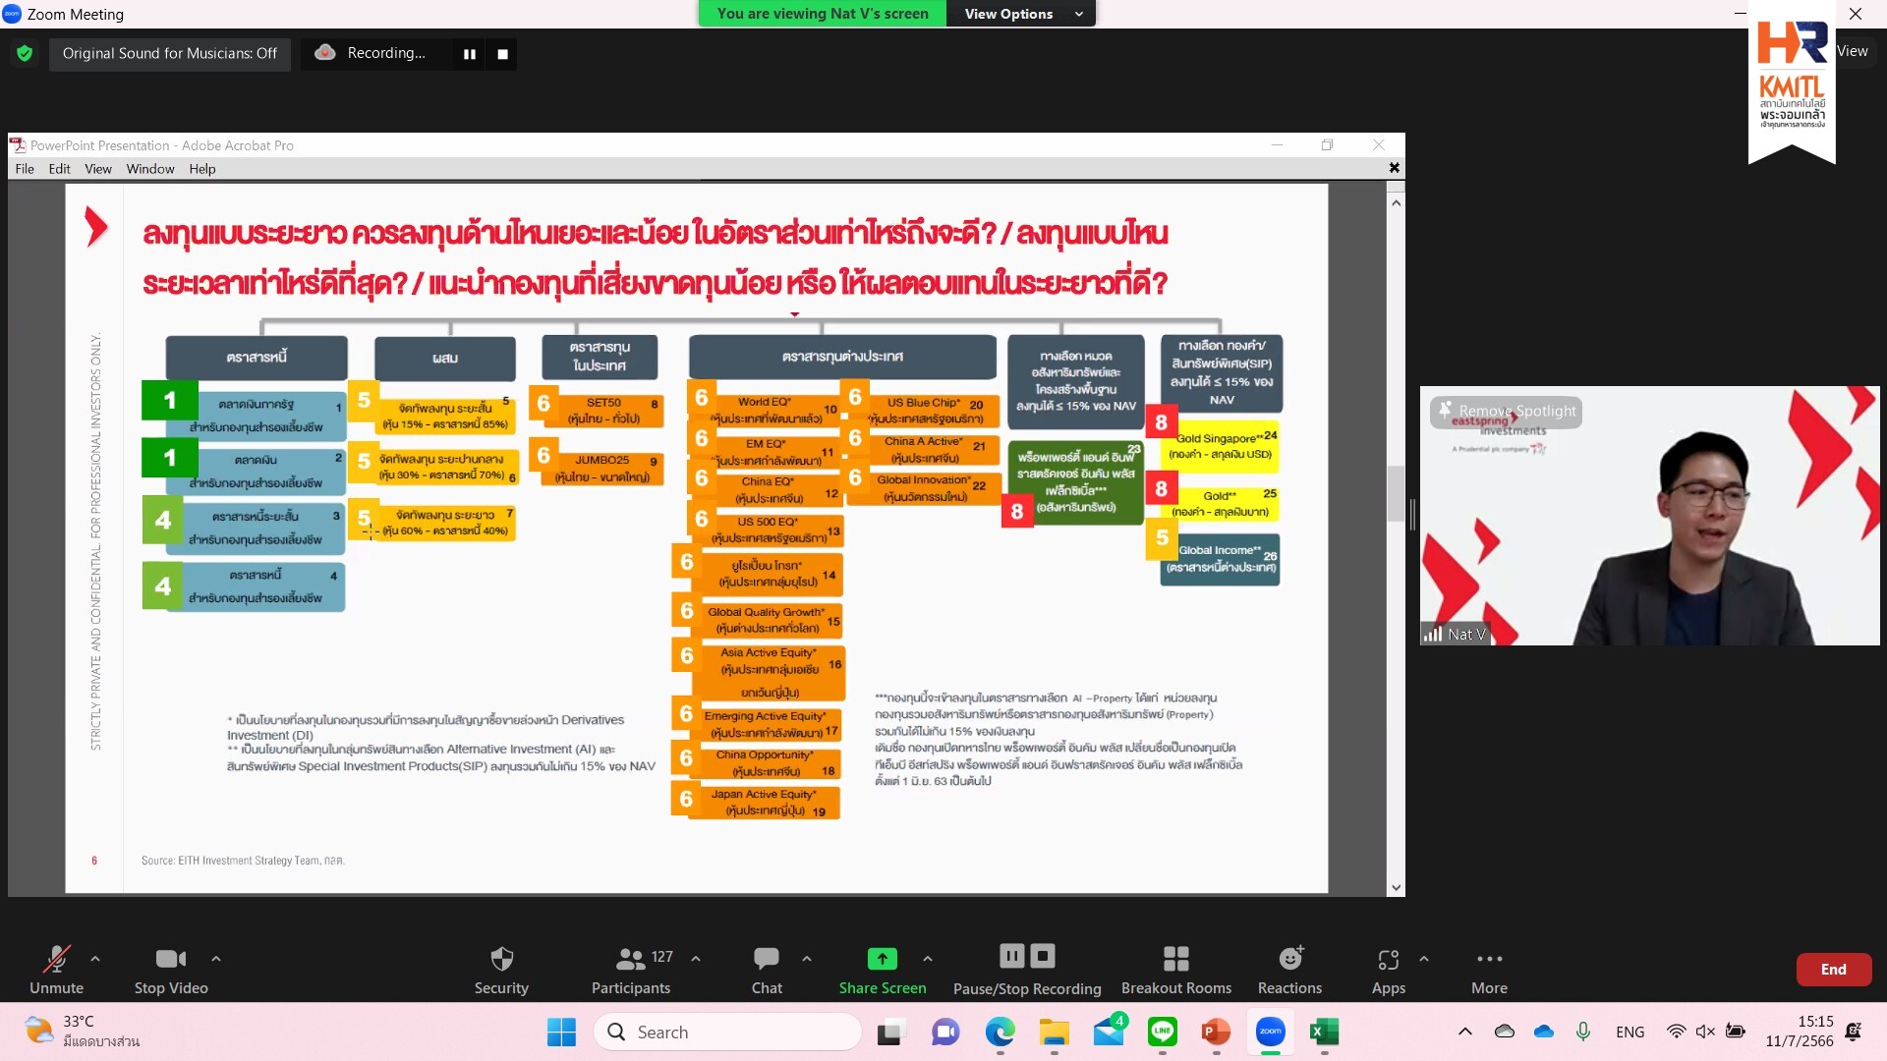Stop the video camera

coord(169,969)
